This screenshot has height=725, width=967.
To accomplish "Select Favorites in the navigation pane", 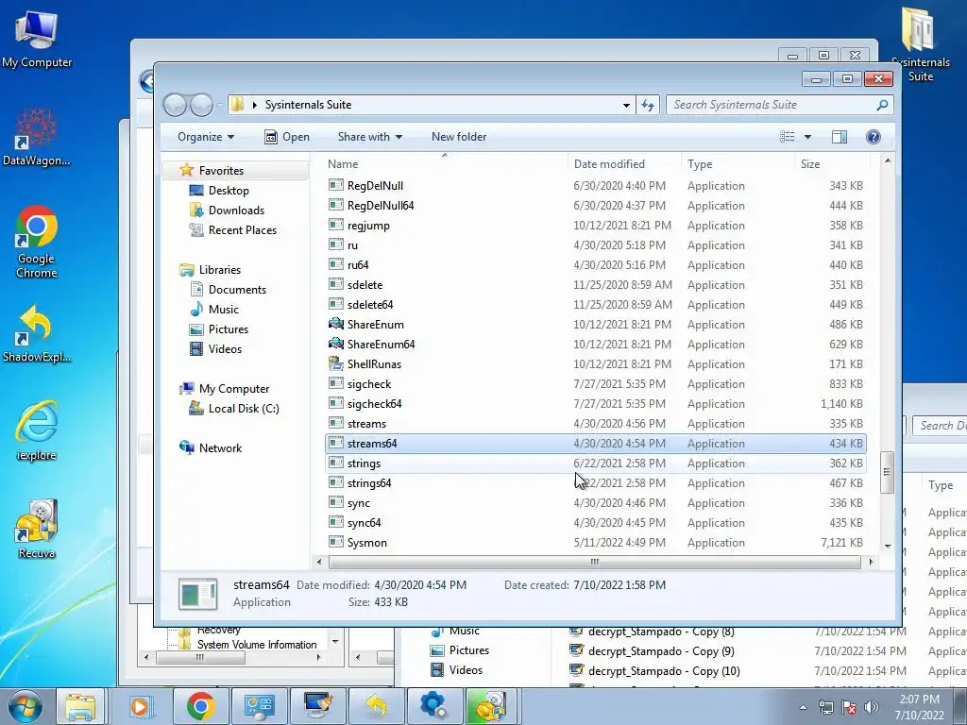I will [221, 170].
